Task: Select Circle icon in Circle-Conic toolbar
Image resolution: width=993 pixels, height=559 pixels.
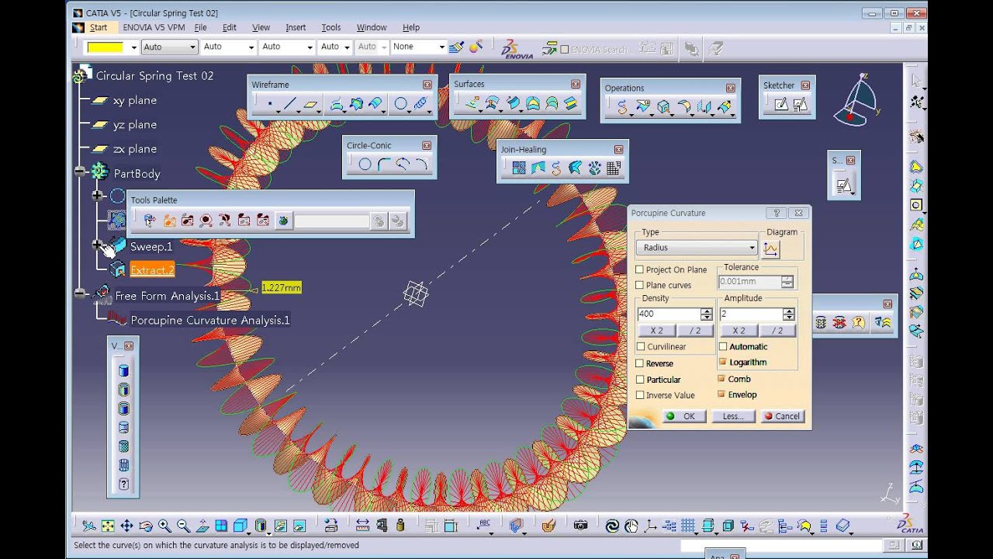Action: pos(365,164)
